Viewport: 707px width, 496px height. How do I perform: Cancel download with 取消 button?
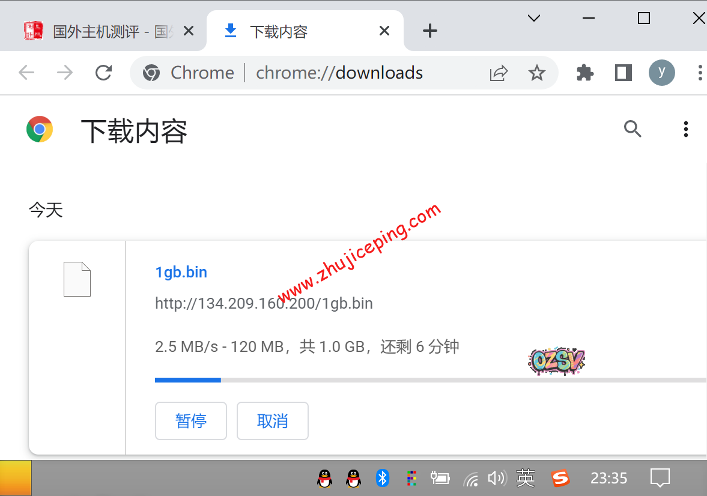273,421
